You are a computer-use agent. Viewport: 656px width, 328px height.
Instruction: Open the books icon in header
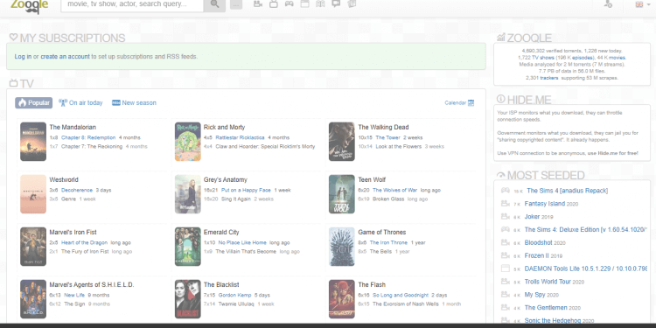(320, 4)
